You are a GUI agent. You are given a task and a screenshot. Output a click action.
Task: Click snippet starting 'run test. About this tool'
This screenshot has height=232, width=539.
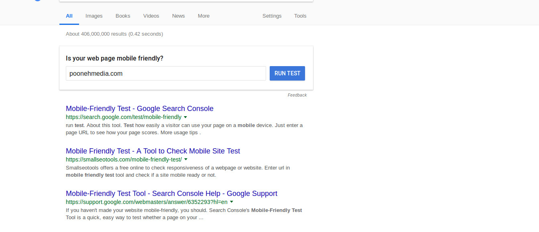tap(184, 129)
